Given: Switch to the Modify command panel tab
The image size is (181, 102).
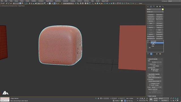Looking at the screenshot, I should point(151,7).
